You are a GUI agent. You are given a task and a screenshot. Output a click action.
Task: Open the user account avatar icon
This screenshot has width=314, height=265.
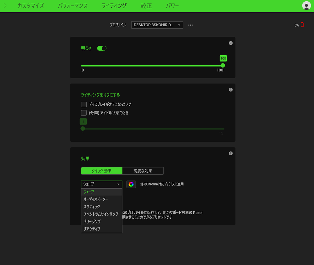coord(306,6)
